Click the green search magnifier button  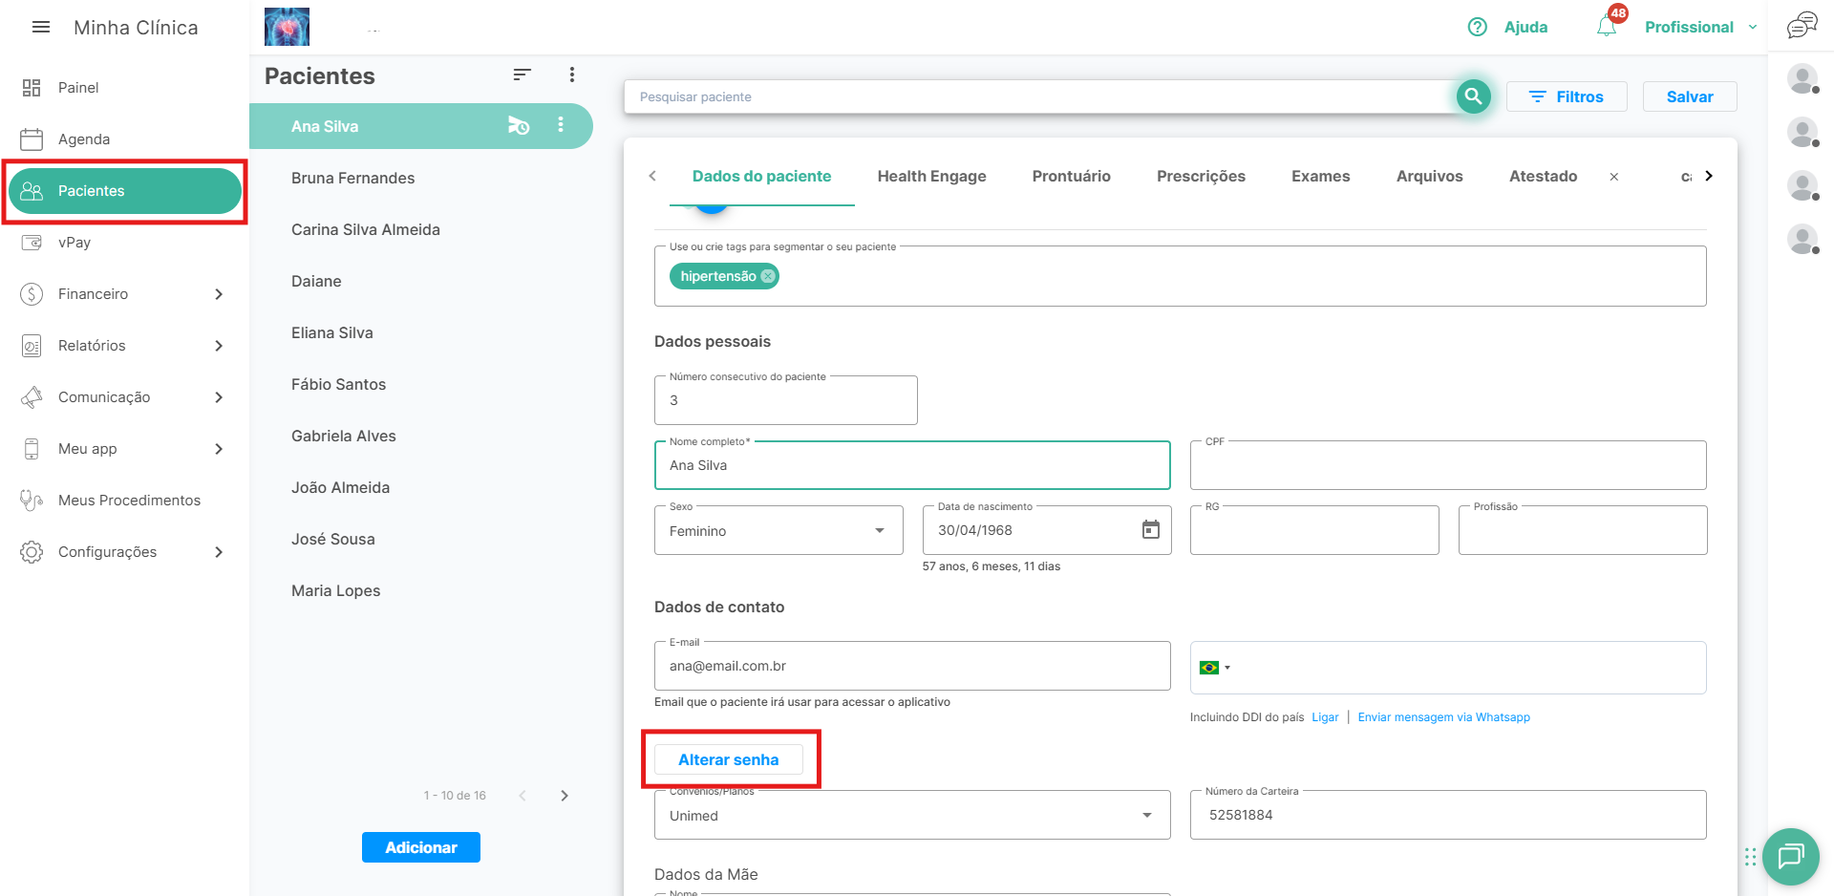pyautogui.click(x=1473, y=96)
